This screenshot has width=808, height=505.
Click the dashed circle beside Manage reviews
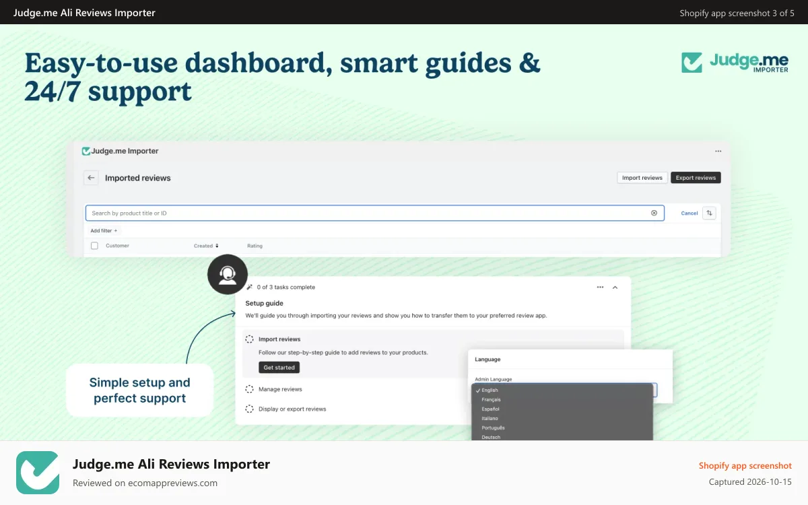[x=250, y=389]
